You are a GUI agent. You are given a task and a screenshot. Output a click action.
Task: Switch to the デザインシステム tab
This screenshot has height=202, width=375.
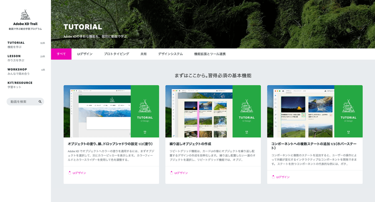(170, 54)
